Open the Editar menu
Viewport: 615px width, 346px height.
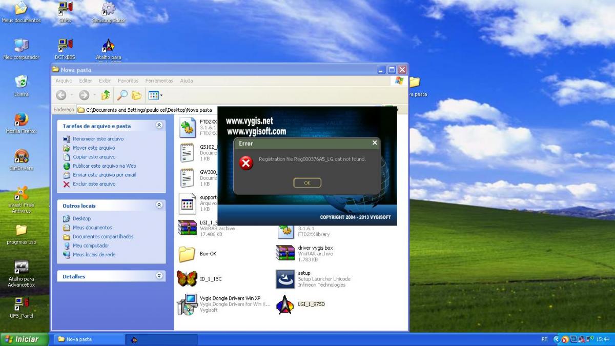[x=86, y=80]
